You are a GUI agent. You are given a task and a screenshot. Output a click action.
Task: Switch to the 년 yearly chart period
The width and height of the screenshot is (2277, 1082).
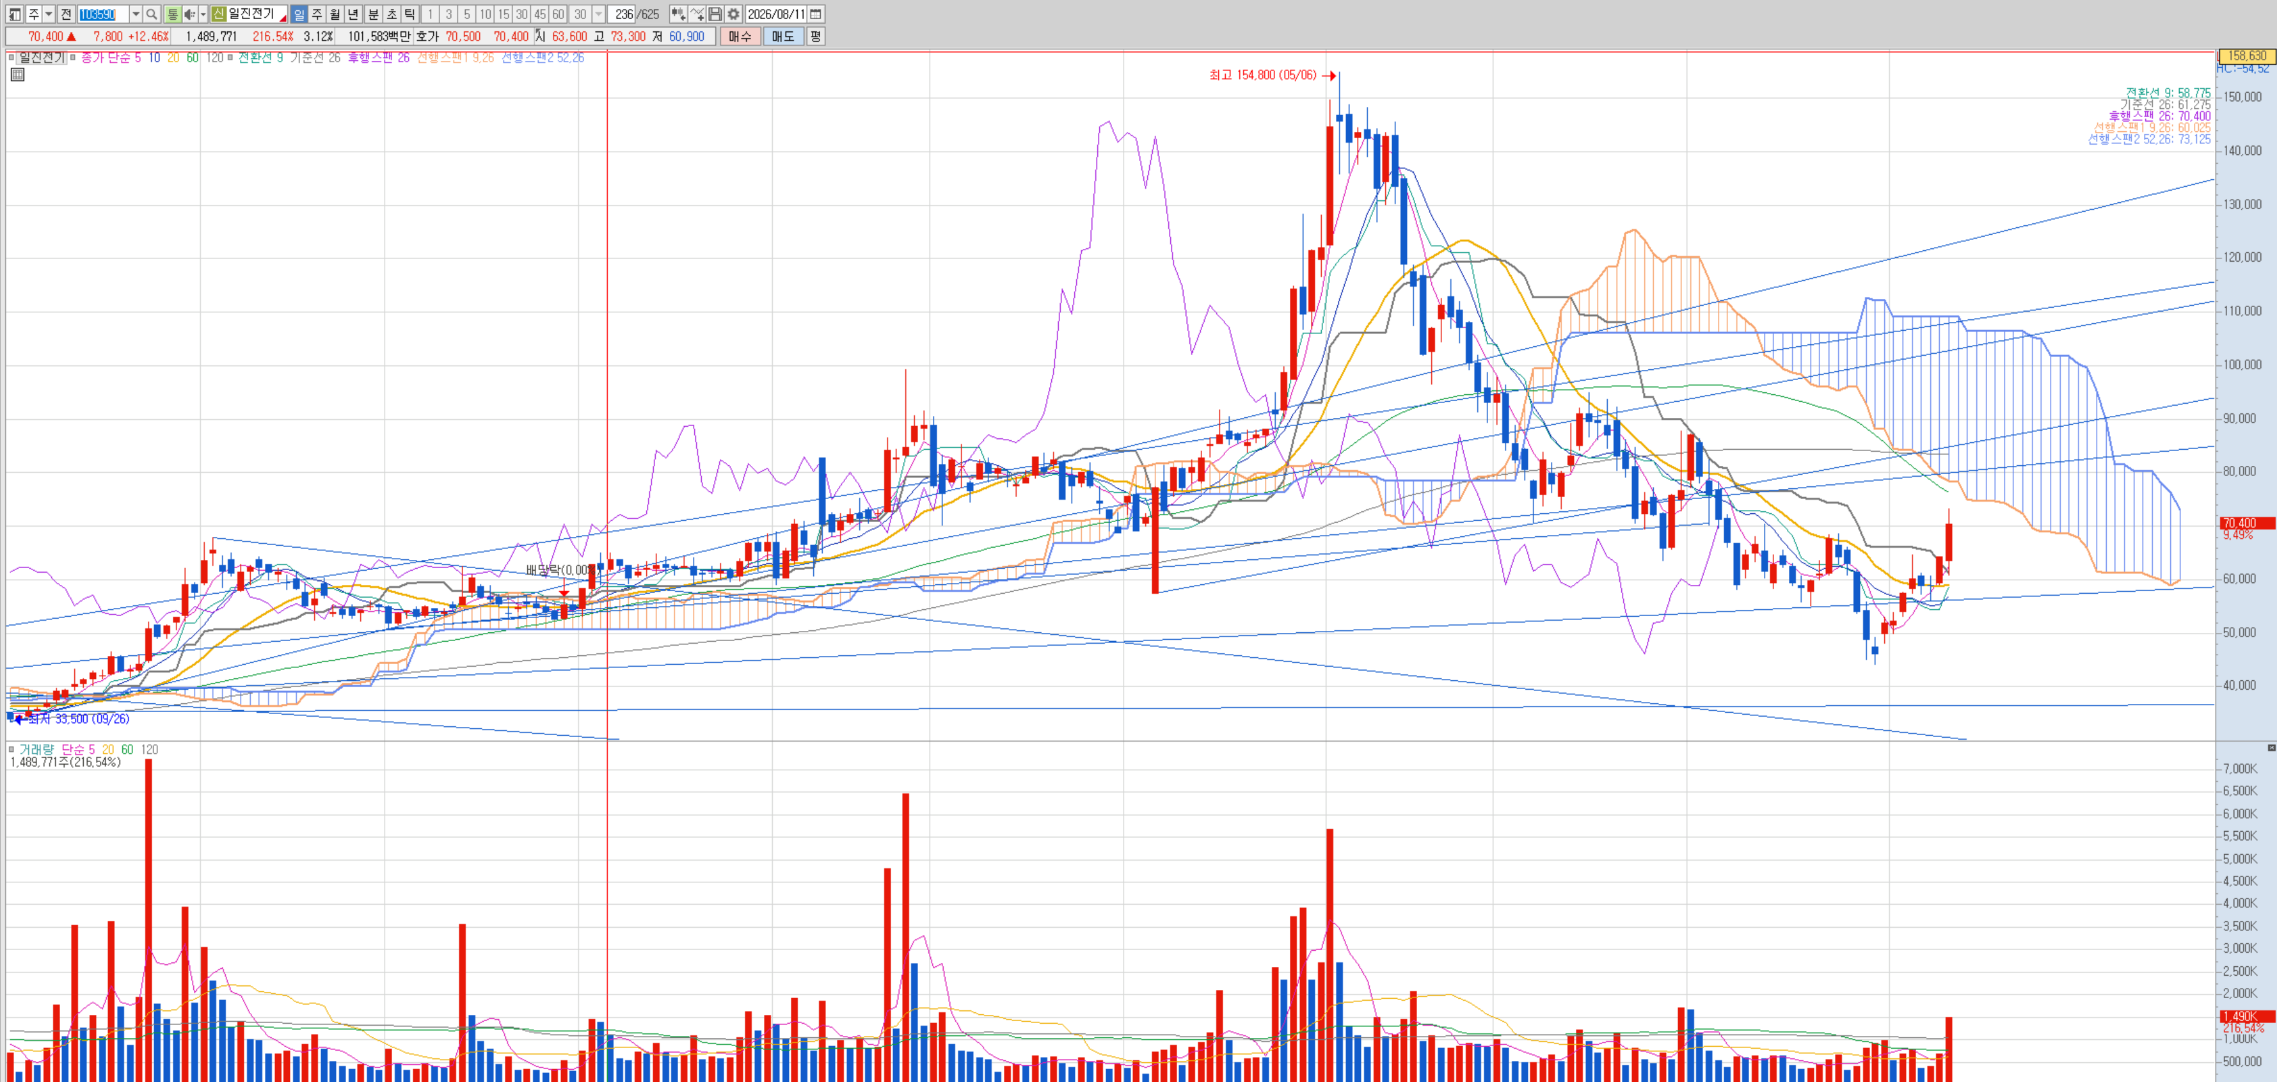point(354,14)
